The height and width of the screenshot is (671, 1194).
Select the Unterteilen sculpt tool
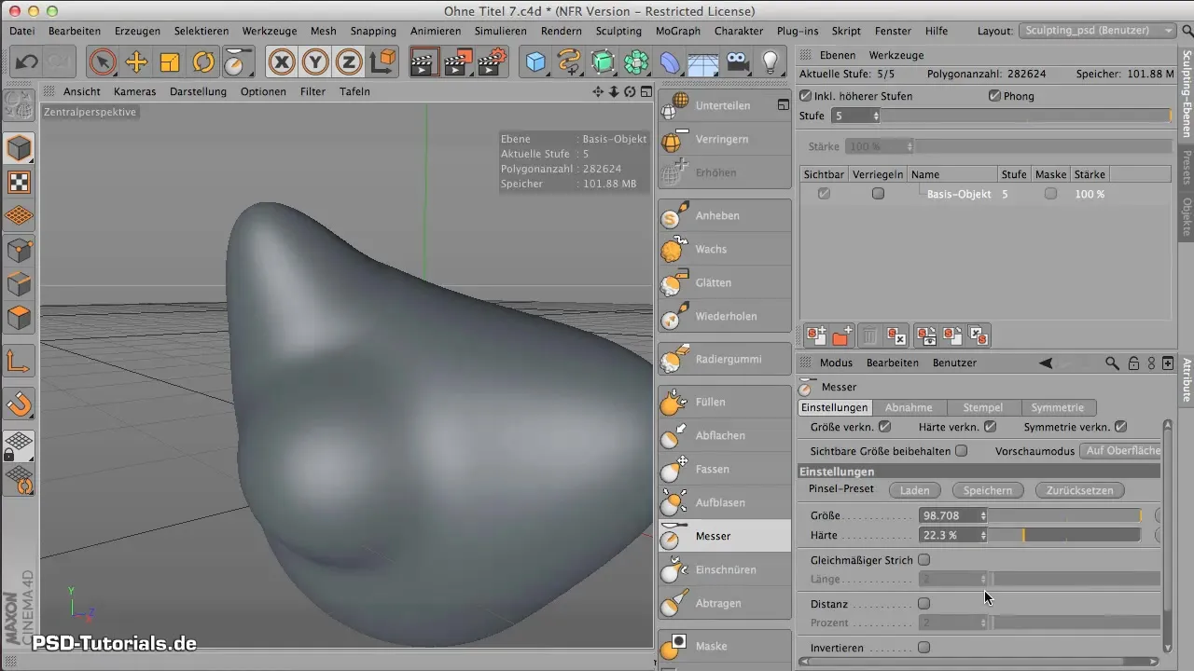[724, 105]
